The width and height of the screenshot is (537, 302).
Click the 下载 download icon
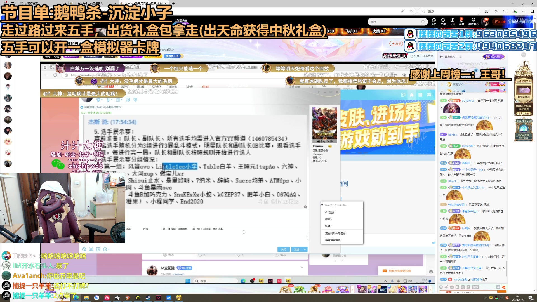tap(452, 22)
